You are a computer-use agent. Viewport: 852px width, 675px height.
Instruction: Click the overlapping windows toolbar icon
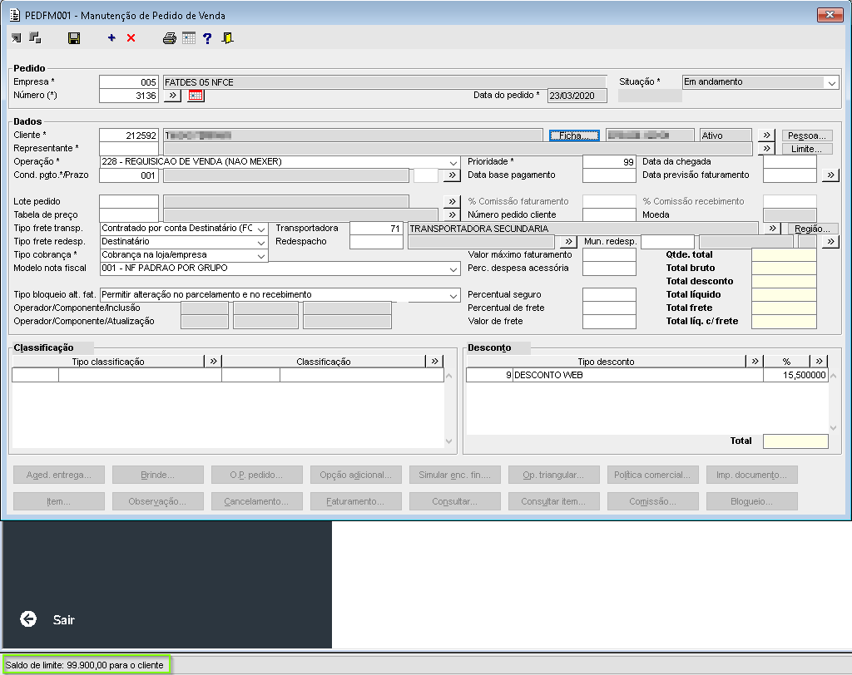coord(35,37)
